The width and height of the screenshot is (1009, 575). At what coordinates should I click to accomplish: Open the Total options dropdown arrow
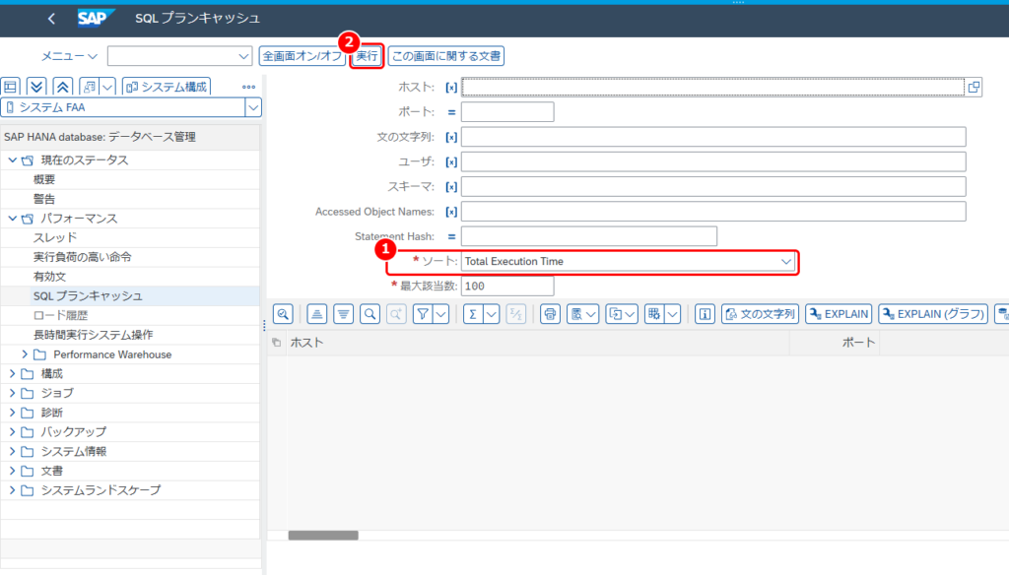(x=491, y=314)
